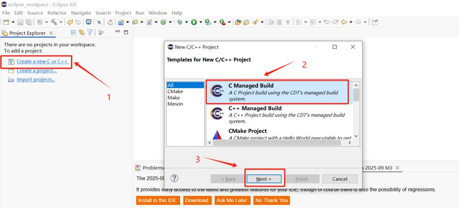459x208 pixels.
Task: Select the Project Explorer tab
Action: pyautogui.click(x=28, y=33)
